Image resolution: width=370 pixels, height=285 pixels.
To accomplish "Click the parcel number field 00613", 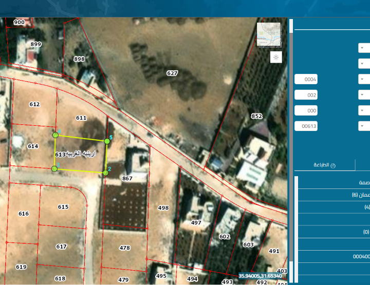I will pos(306,126).
